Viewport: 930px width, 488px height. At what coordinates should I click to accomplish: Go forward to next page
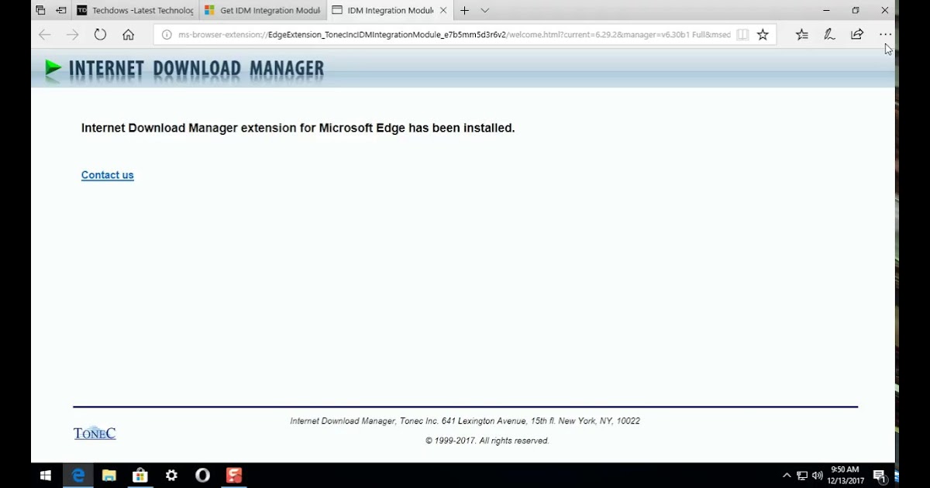click(73, 35)
